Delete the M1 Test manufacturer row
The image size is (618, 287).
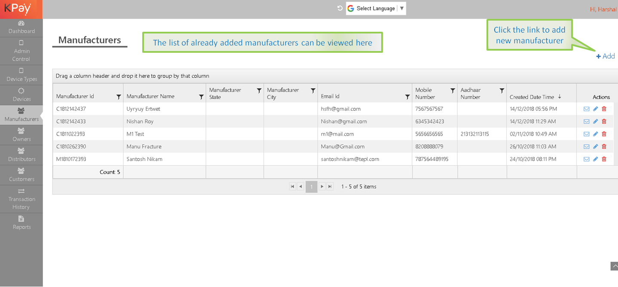pos(604,134)
